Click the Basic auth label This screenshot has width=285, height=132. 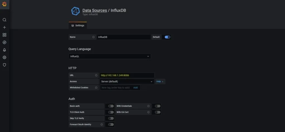point(75,106)
